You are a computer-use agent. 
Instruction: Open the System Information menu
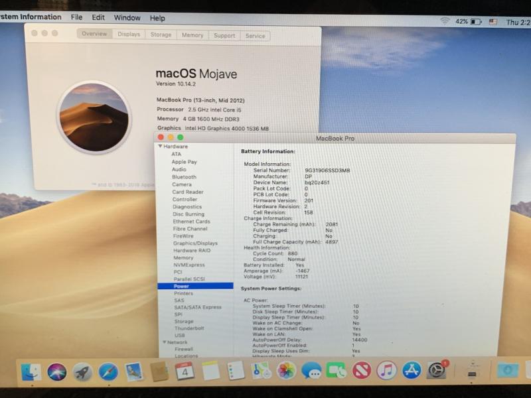coord(31,17)
